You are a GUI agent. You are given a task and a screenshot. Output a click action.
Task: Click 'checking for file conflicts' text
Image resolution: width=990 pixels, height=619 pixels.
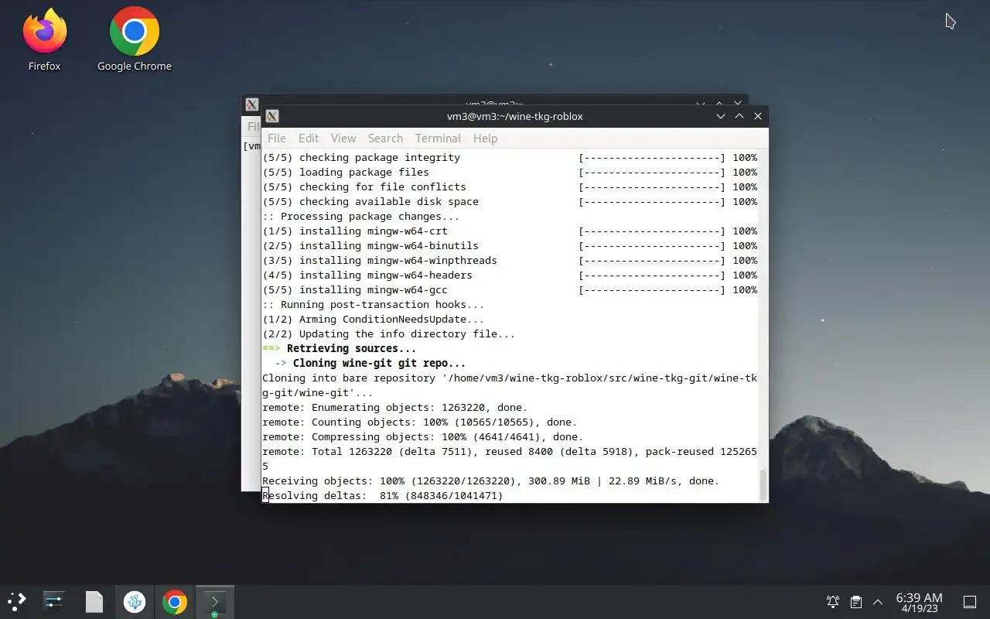(x=382, y=186)
